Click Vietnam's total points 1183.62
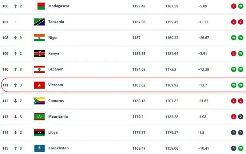Viewport: 246px width, 154px height. click(x=139, y=85)
